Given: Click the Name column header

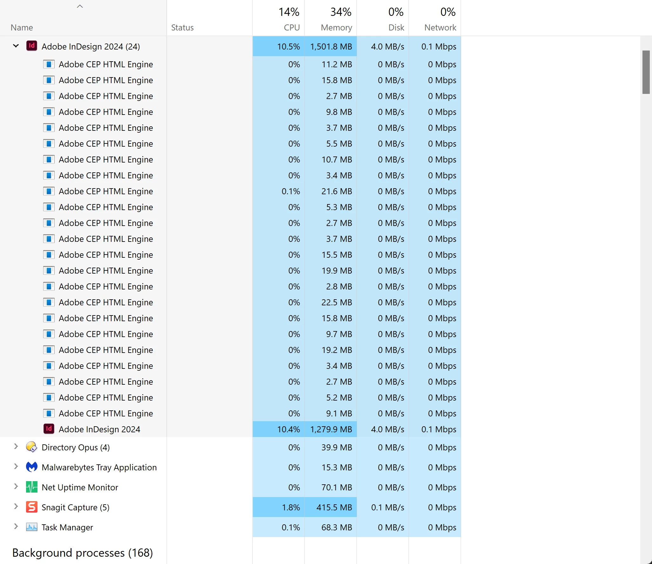Looking at the screenshot, I should coord(22,28).
